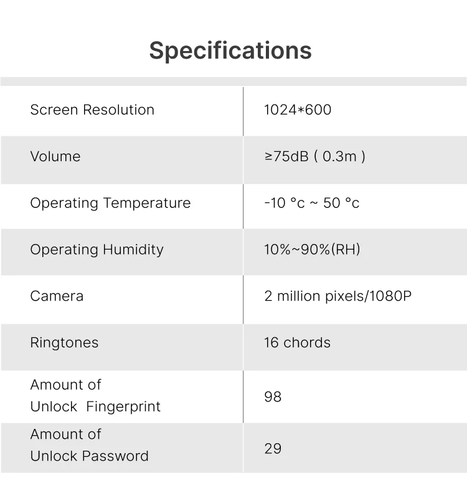The image size is (467, 498).
Task: Click the word Fingerprint in the table
Action: 123,407
